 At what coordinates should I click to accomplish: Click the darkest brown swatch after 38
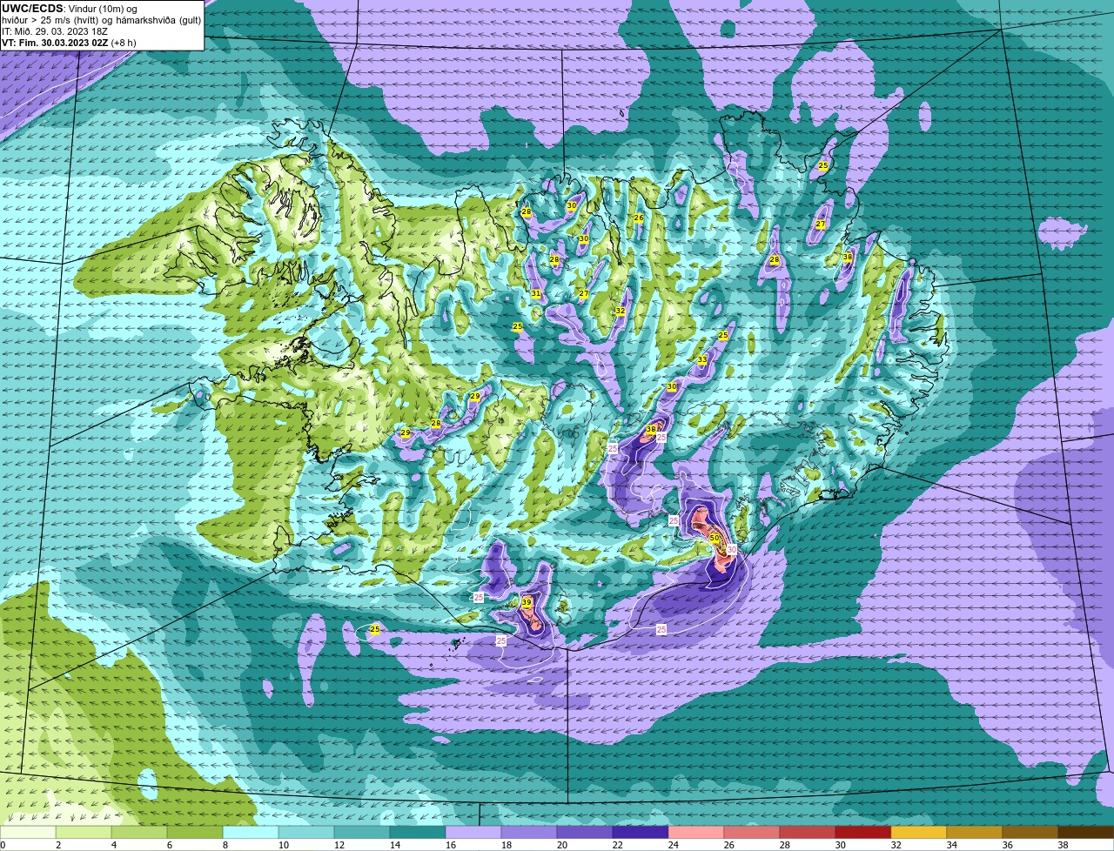[1086, 833]
